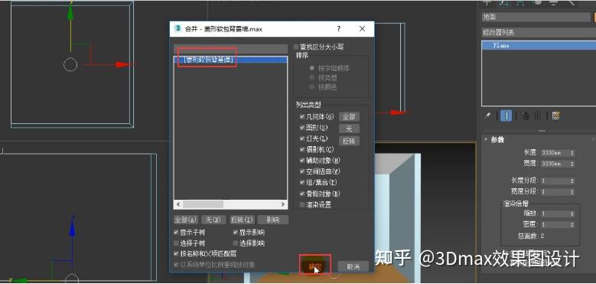Viewport: 596px width, 284px height.
Task: Click the 确定 button
Action: [315, 266]
